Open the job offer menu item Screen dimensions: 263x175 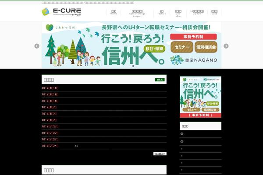(178, 14)
